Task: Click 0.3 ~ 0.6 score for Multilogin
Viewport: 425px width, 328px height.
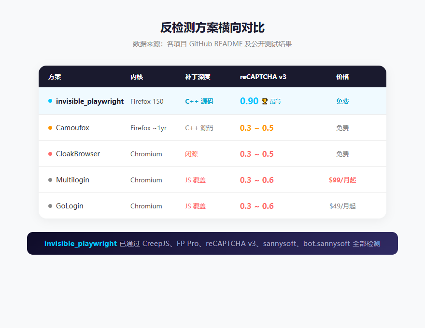Action: coord(256,180)
